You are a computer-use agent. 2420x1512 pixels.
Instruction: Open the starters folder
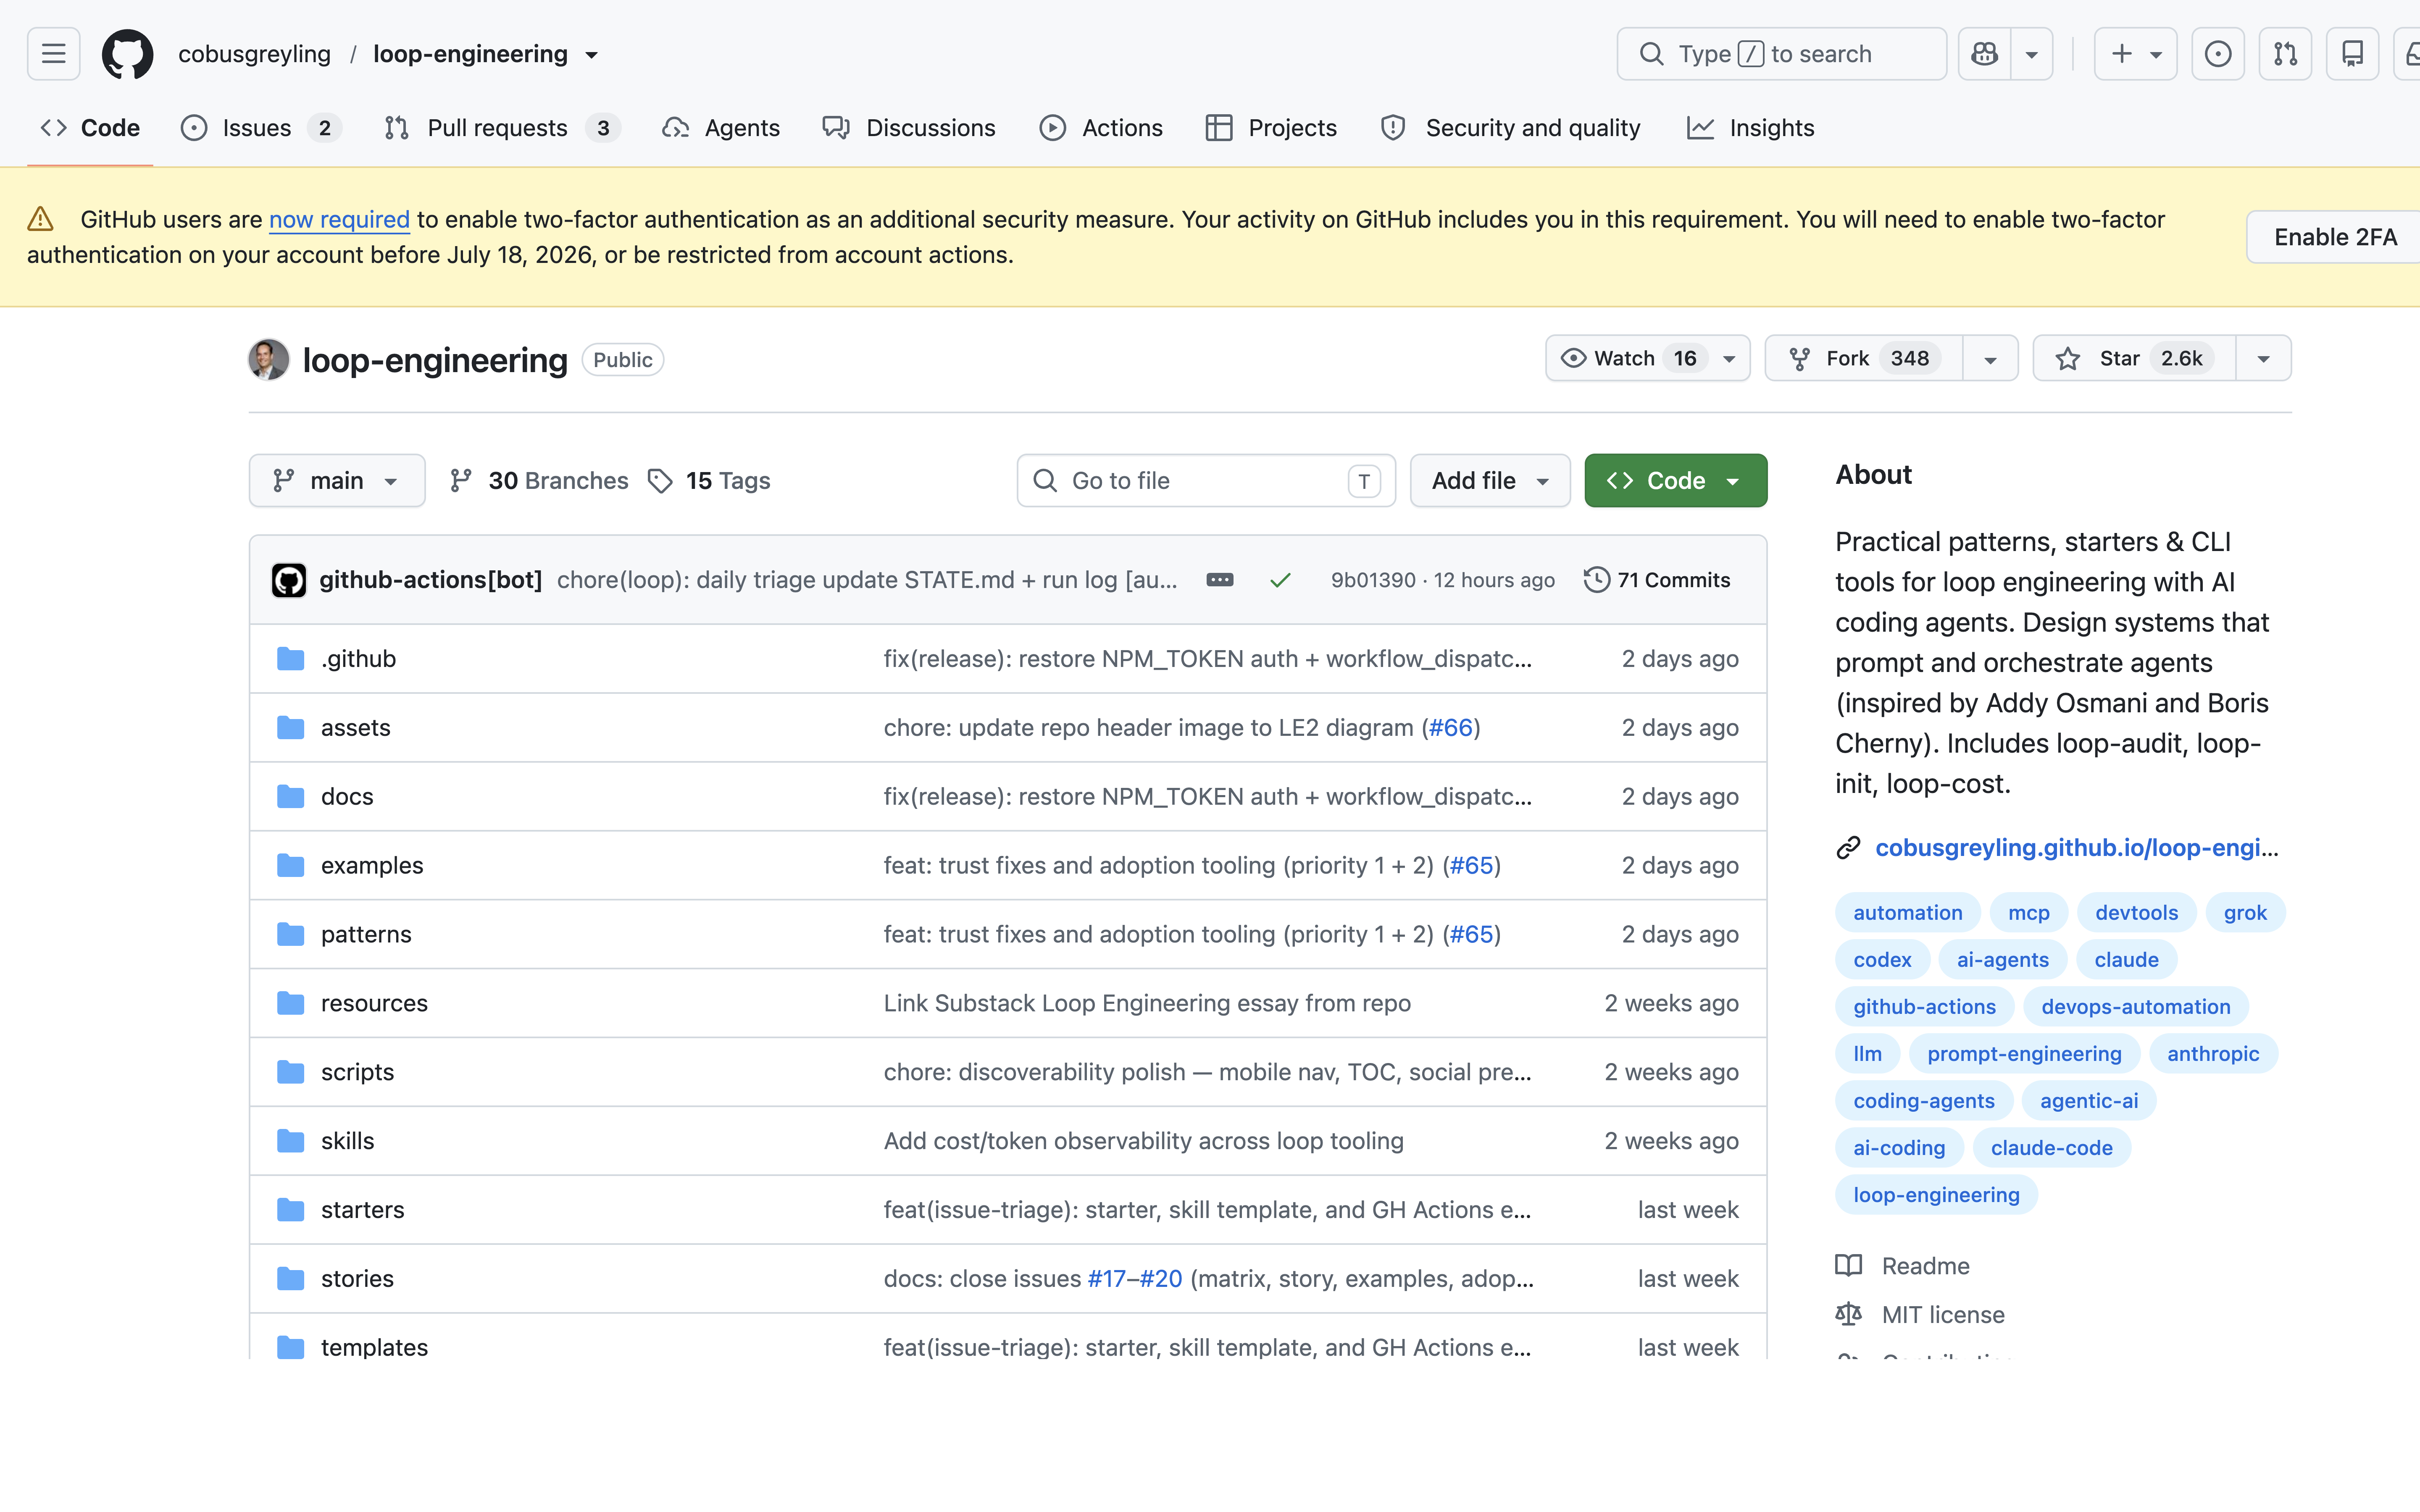362,1210
